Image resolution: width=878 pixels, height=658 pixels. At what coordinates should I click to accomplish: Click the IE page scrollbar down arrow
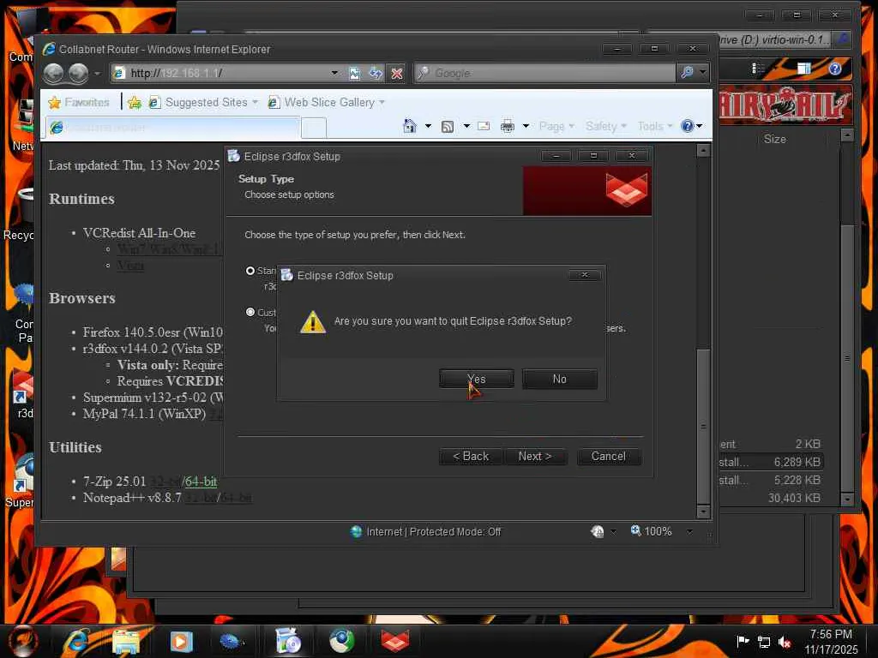pyautogui.click(x=703, y=511)
